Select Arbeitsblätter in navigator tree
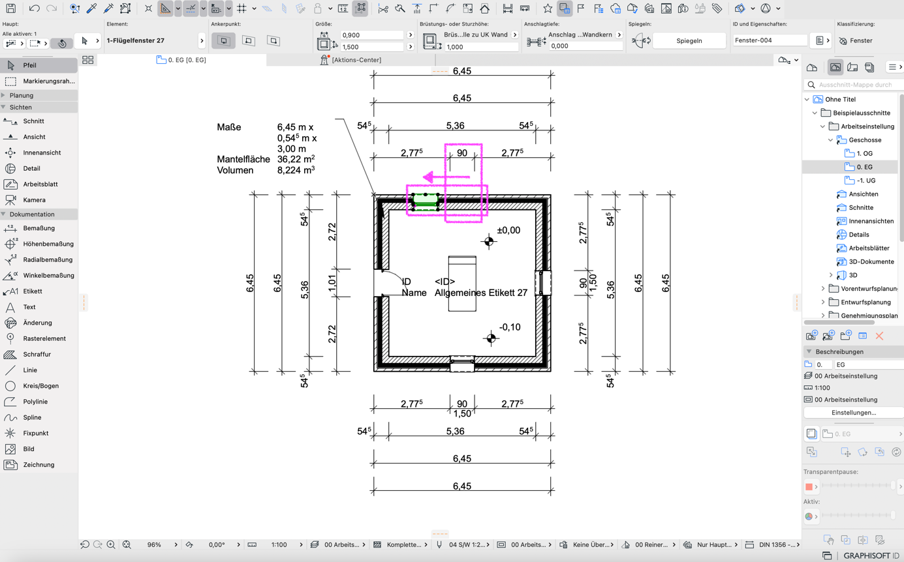Screen dimensions: 904x562 (x=863, y=248)
